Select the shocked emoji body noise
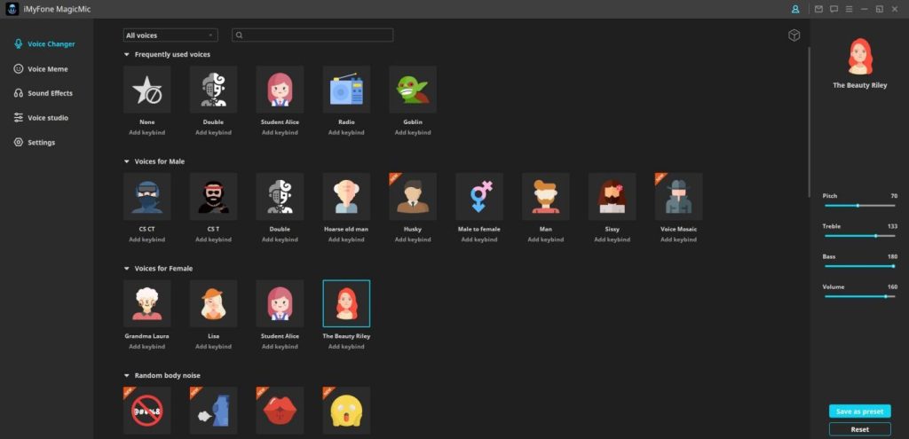This screenshot has height=439, width=909. click(x=346, y=411)
